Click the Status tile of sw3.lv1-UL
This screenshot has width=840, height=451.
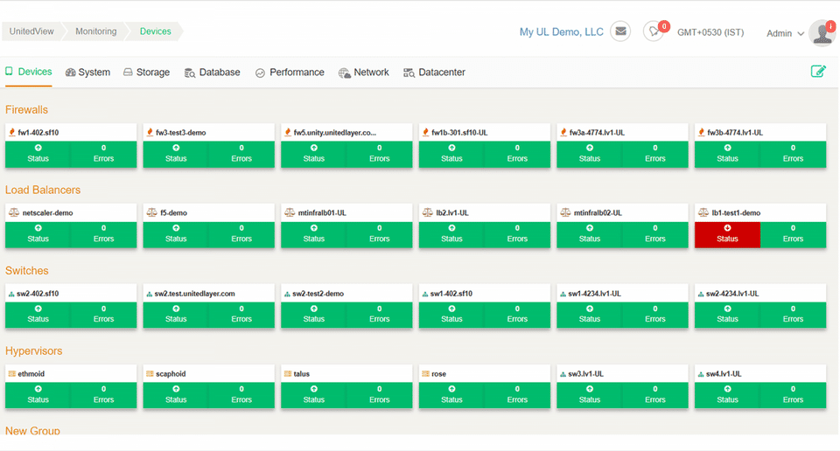590,395
